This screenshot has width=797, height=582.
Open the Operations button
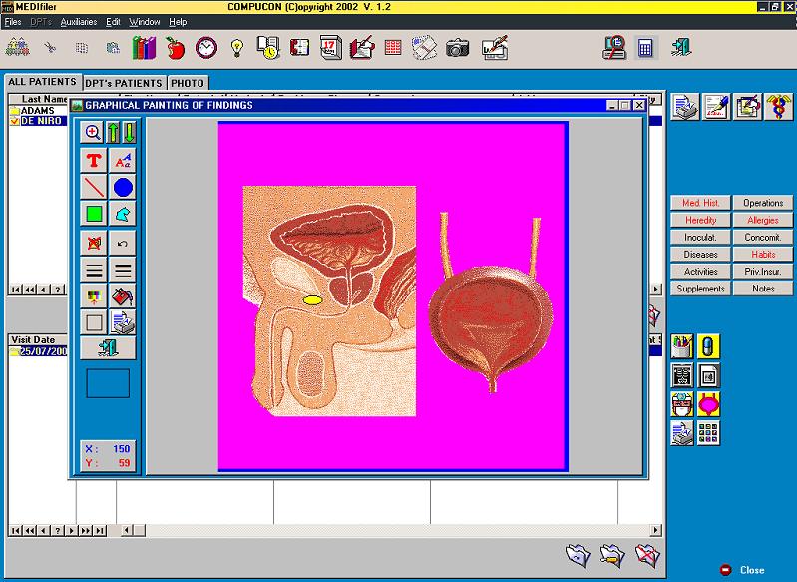pyautogui.click(x=763, y=203)
